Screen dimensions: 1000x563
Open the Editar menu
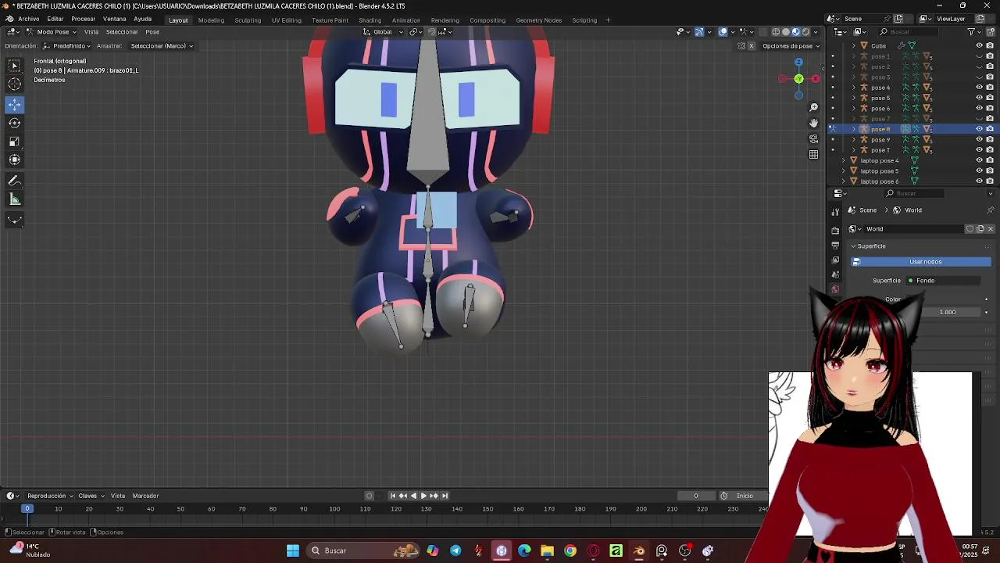pyautogui.click(x=55, y=20)
